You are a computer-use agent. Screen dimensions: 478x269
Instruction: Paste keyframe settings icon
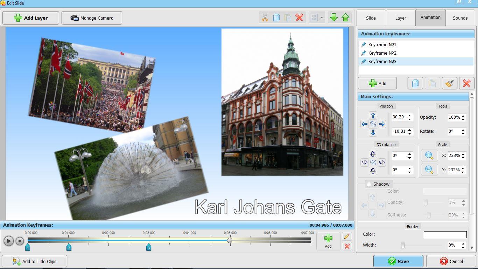tap(432, 83)
